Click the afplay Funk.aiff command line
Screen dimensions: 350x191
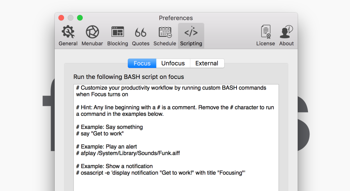(128, 153)
